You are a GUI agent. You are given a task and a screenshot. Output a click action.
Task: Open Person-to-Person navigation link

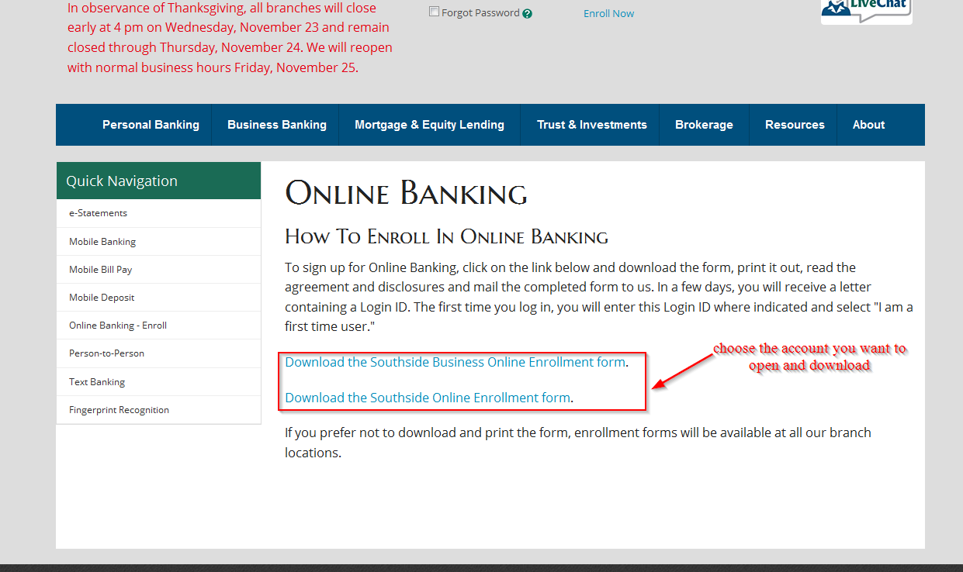(158, 353)
